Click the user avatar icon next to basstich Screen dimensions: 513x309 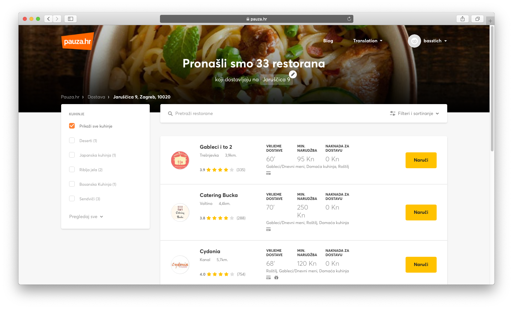[414, 41]
